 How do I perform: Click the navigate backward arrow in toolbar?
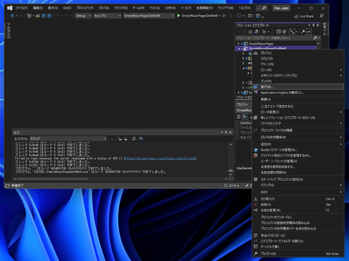click(x=12, y=16)
